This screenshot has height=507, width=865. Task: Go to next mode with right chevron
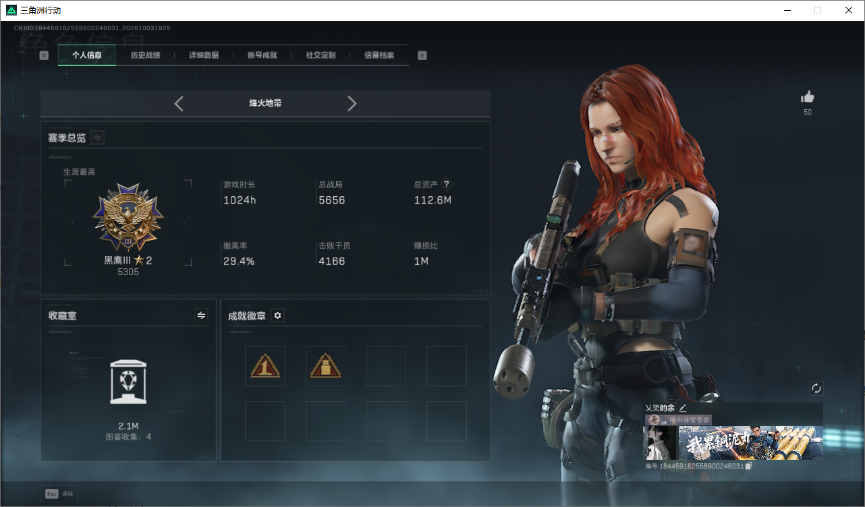click(x=352, y=103)
